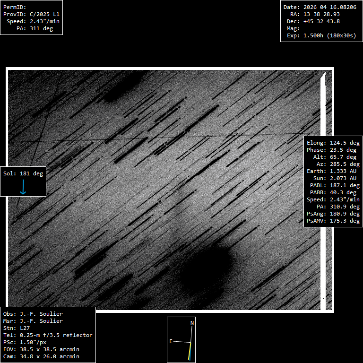The image size is (363, 363).
Task: Click the yellow-blue vector line in compass
Action: 190,352
